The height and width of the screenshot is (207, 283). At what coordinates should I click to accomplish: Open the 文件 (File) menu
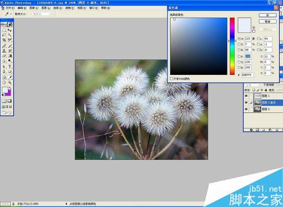10,8
